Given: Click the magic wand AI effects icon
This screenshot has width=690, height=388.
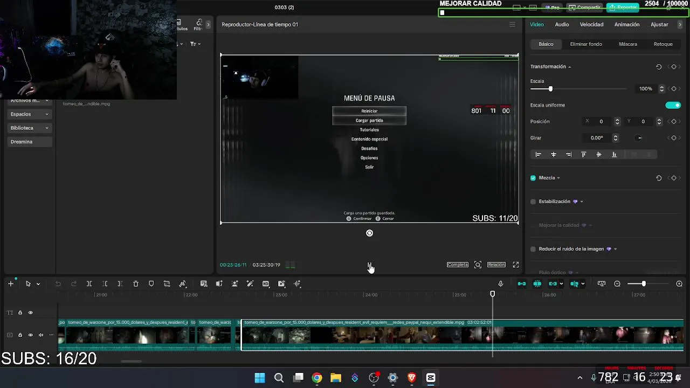Looking at the screenshot, I should coord(250,283).
